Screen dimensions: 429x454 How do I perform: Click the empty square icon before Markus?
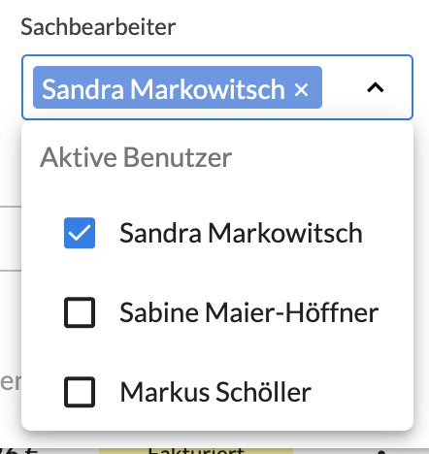[x=80, y=392]
